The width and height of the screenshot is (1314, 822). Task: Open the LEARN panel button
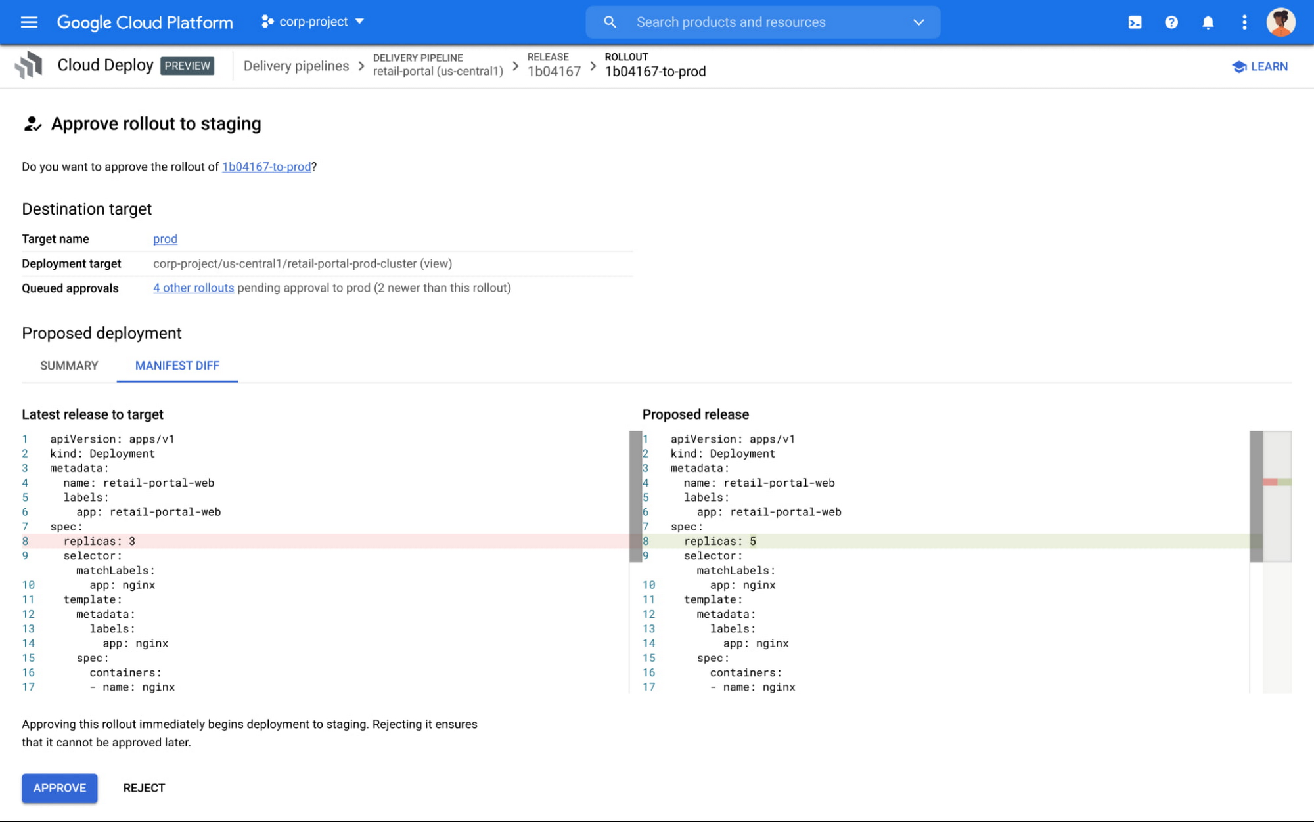click(x=1260, y=66)
